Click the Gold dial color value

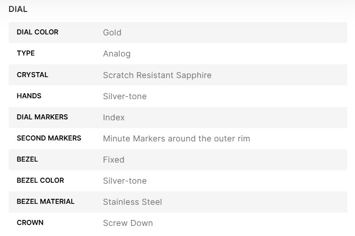112,33
